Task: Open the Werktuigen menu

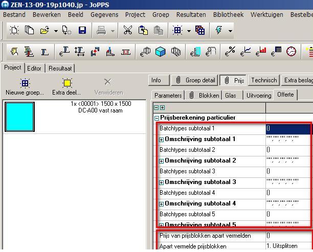Action: point(266,14)
